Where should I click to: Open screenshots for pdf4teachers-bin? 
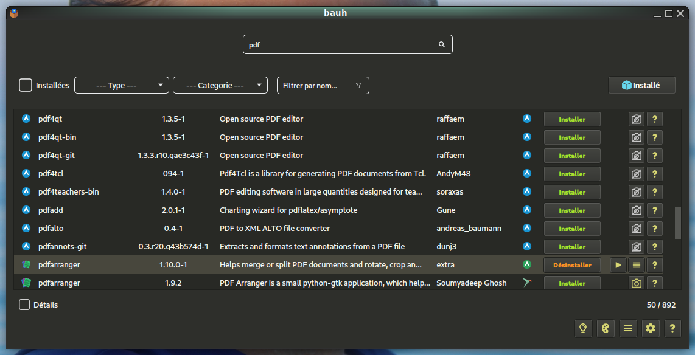[637, 191]
